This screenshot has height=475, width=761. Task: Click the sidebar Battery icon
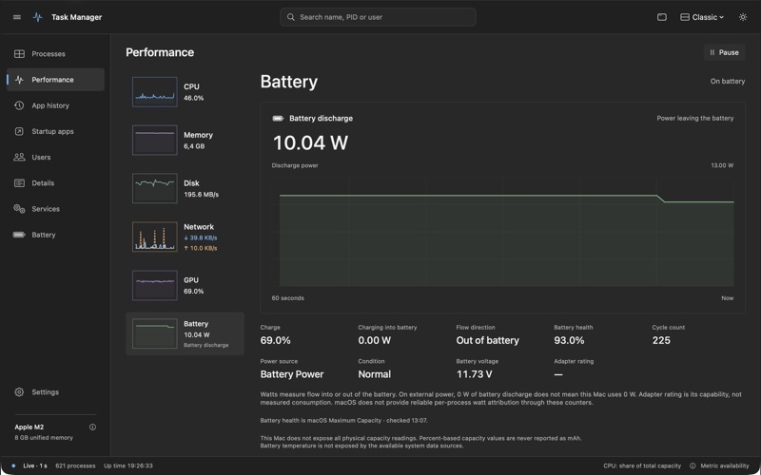pos(19,235)
